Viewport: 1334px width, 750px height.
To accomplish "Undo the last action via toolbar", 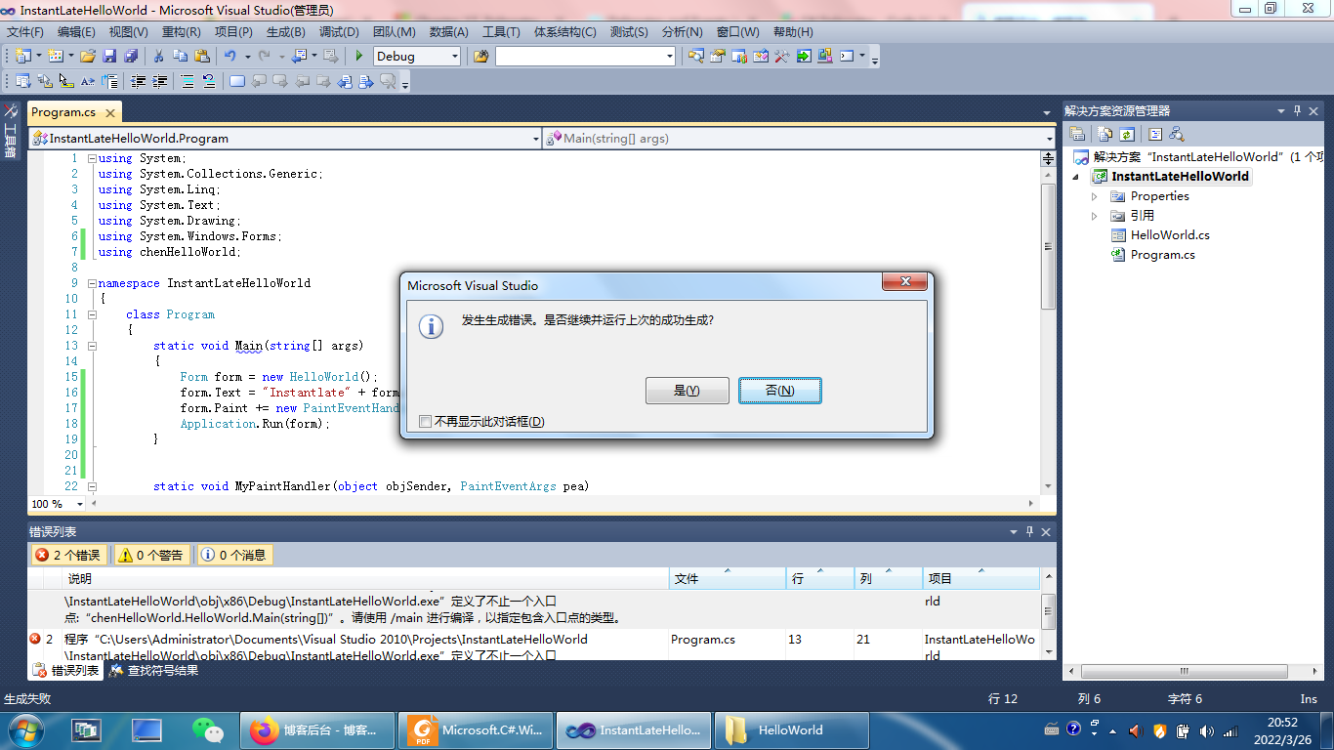I will pos(230,57).
